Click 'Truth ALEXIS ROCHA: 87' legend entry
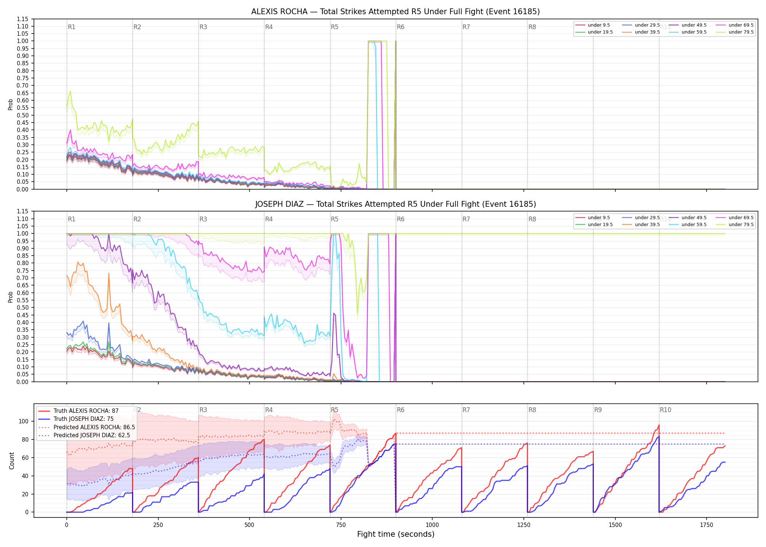This screenshot has width=766, height=547. 78,411
